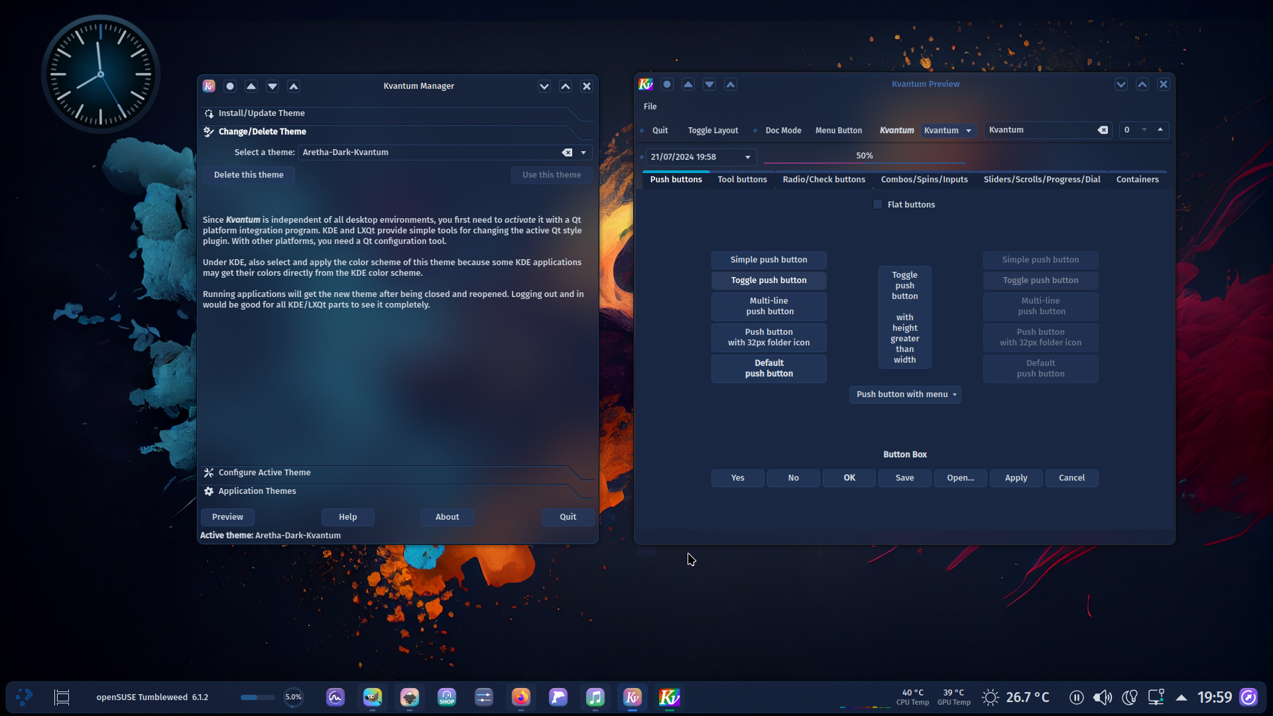Click the Preview button in Kvantum Manager
Image resolution: width=1273 pixels, height=716 pixels.
[227, 517]
